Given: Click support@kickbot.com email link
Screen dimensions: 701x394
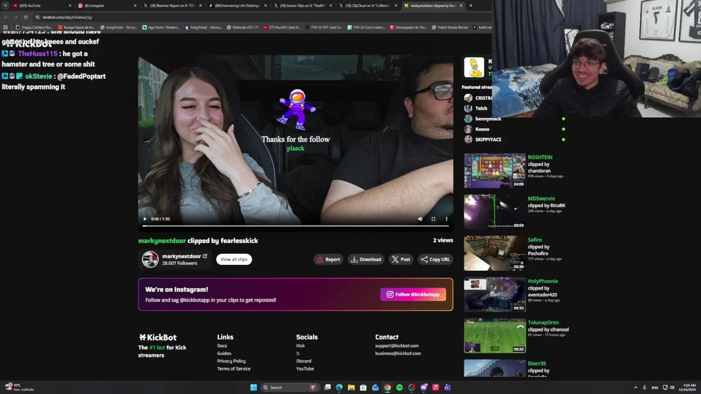Looking at the screenshot, I should 397,346.
